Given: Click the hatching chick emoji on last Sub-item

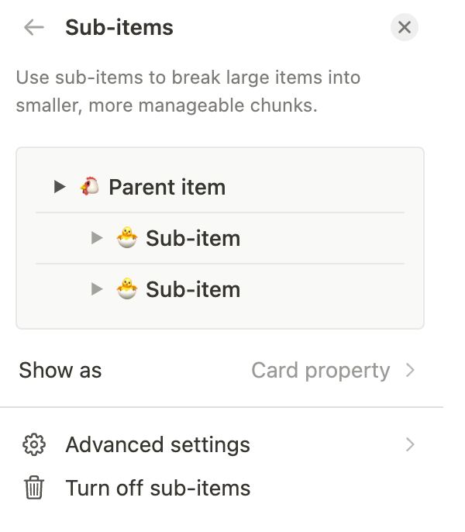Looking at the screenshot, I should point(127,288).
